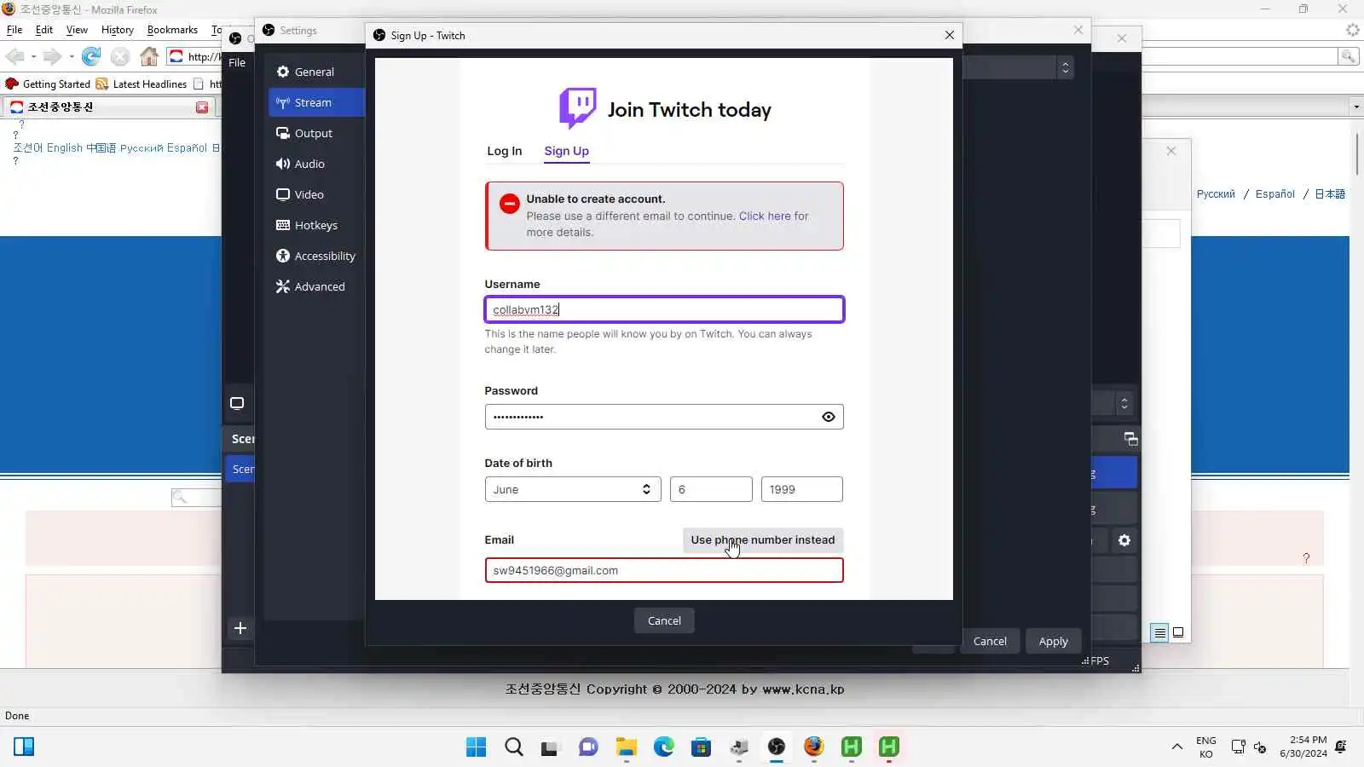Open the birth month dropdown showing June

tap(573, 489)
